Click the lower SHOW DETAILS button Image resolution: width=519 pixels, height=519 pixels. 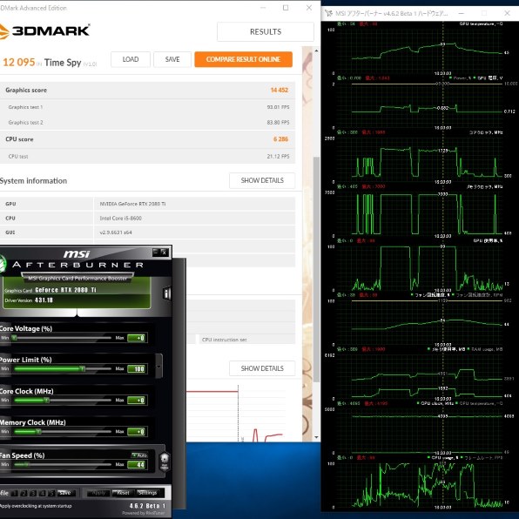point(262,368)
